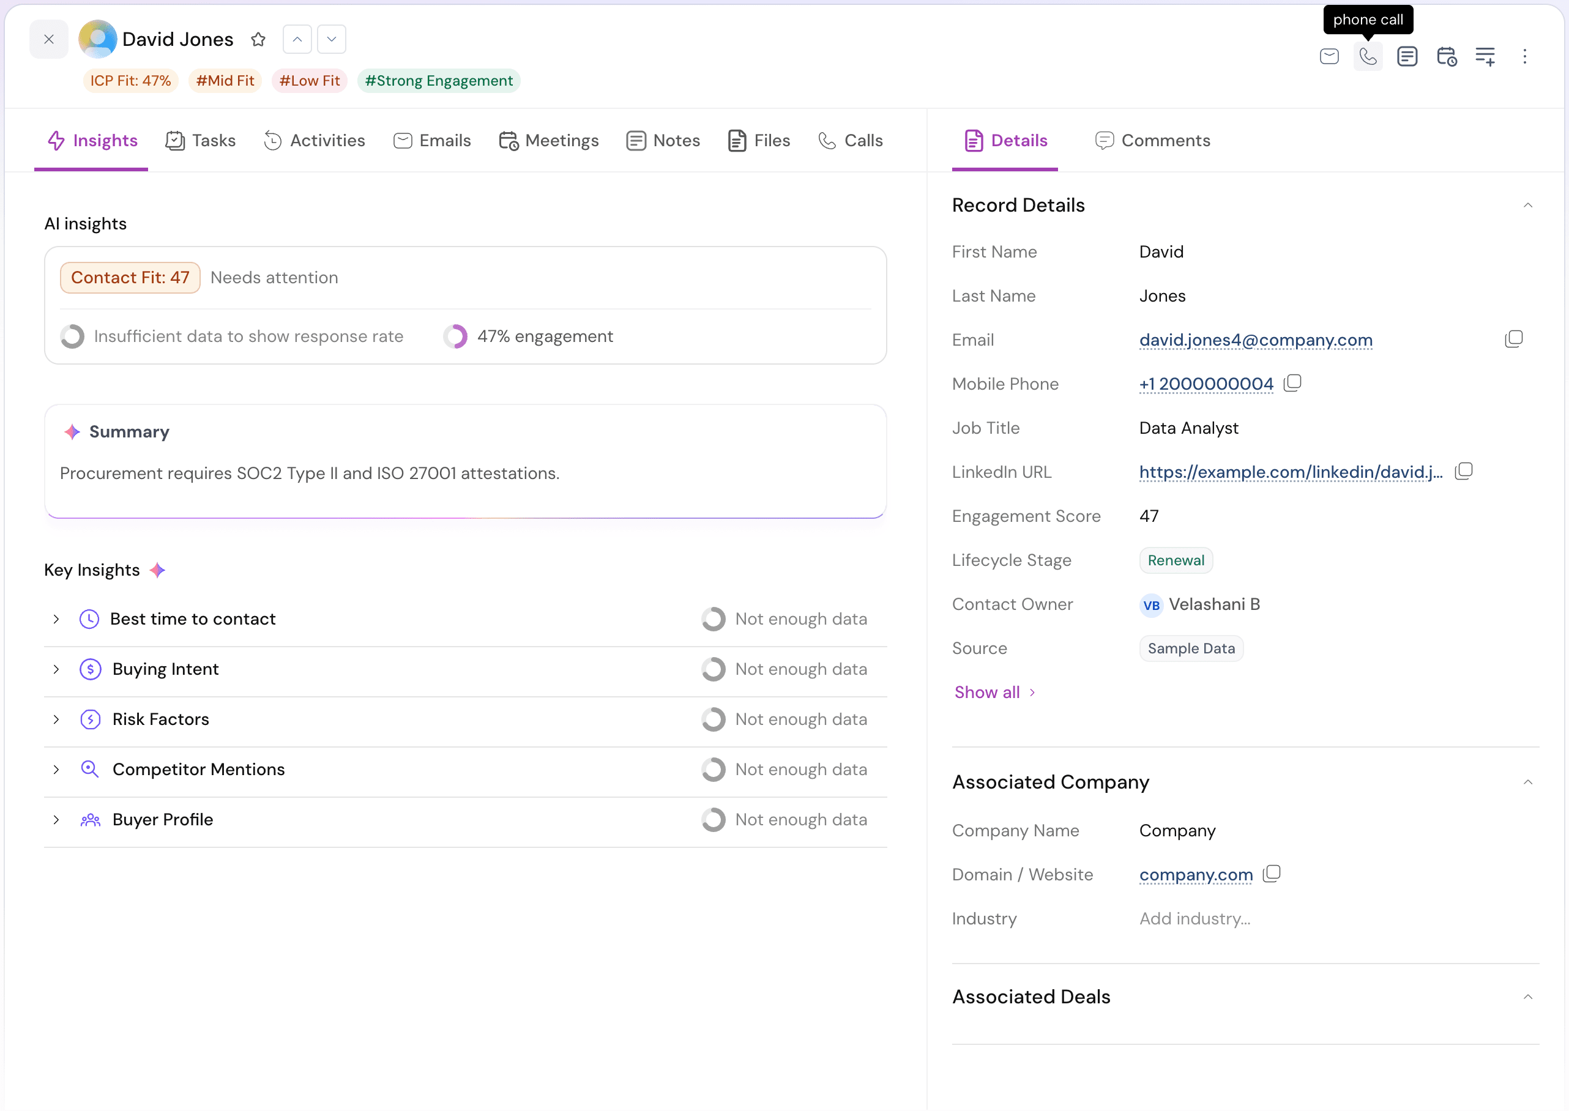Click mobile phone number +1 2000000004
The image size is (1569, 1111).
(1206, 384)
